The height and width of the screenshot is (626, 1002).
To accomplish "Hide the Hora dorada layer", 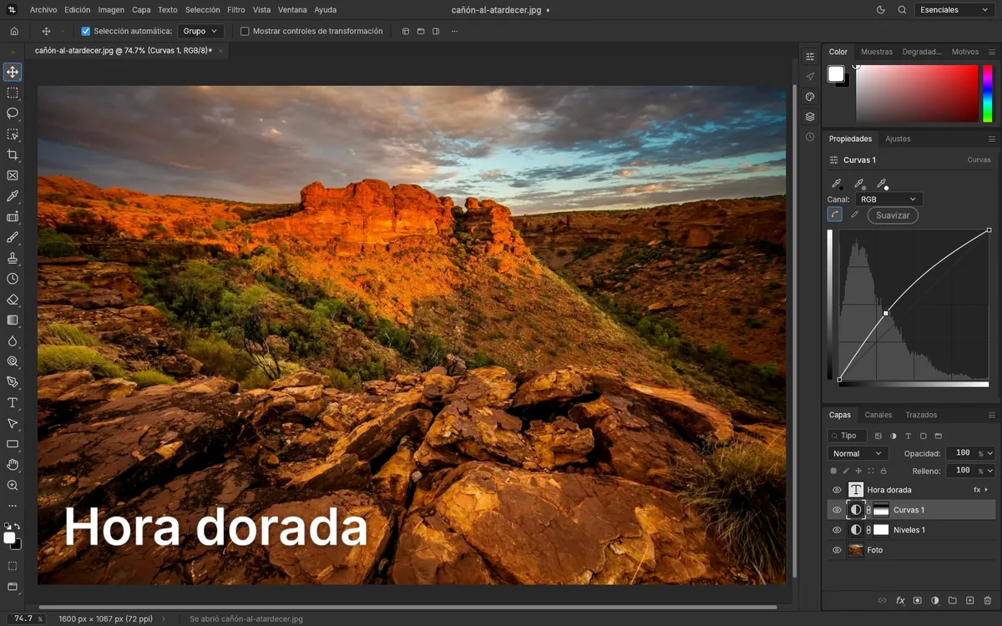I will click(837, 490).
